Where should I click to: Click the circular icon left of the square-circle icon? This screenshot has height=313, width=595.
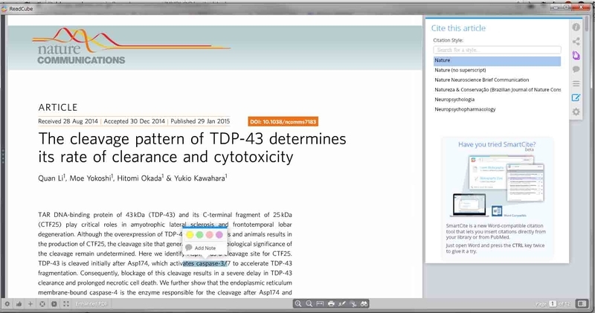42,304
